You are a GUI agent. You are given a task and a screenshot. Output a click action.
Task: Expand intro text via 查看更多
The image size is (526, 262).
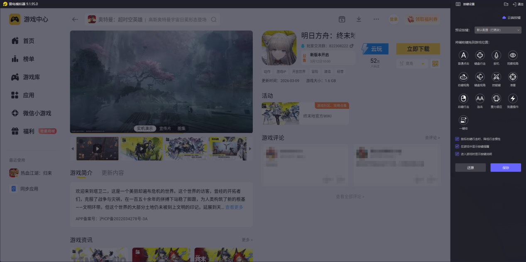coord(234,207)
